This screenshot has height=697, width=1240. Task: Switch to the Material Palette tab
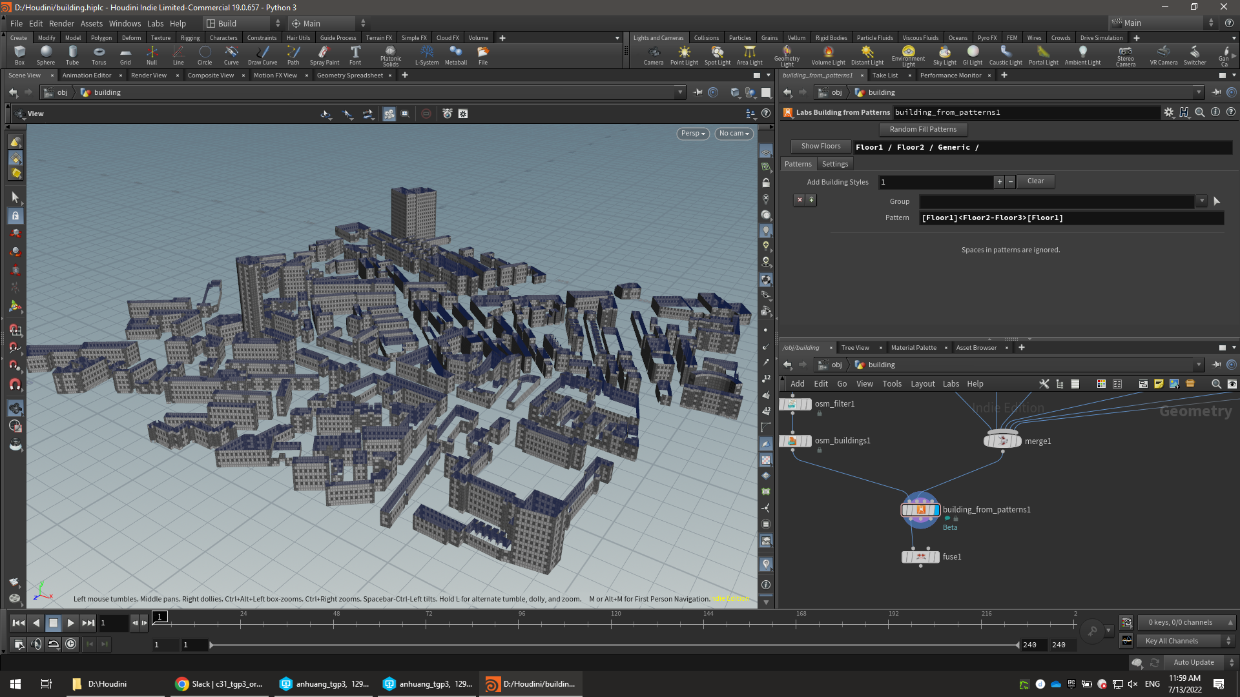pyautogui.click(x=913, y=347)
